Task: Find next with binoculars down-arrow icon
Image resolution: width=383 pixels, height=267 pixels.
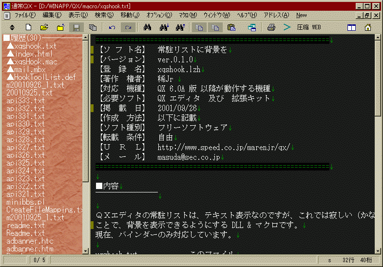Action: click(164, 27)
